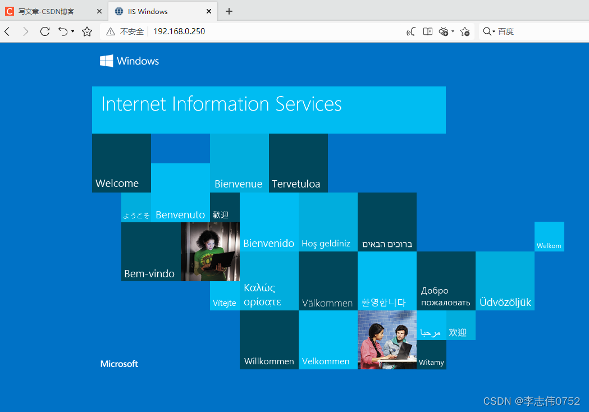
Task: Open reading mode book icon
Action: click(x=428, y=31)
